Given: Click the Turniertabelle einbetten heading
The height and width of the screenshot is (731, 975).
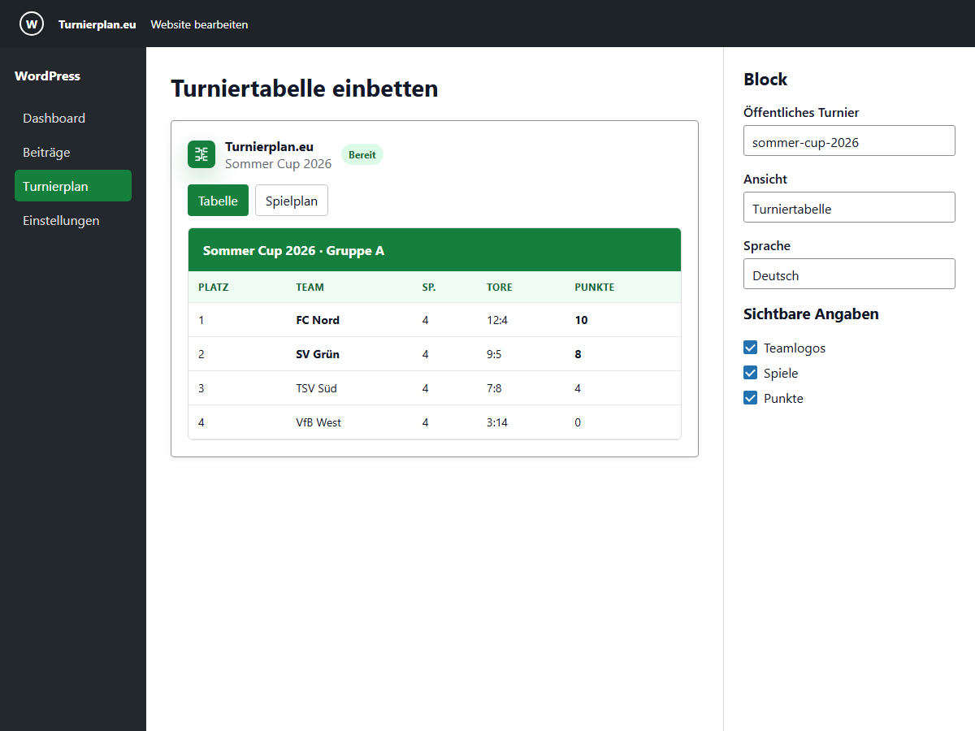Looking at the screenshot, I should point(305,89).
